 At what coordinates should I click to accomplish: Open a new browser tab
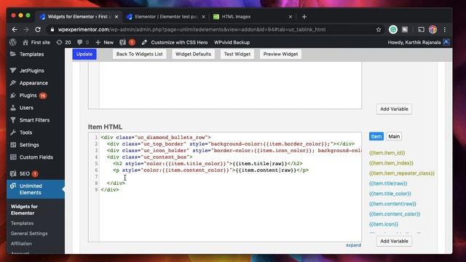[304, 17]
